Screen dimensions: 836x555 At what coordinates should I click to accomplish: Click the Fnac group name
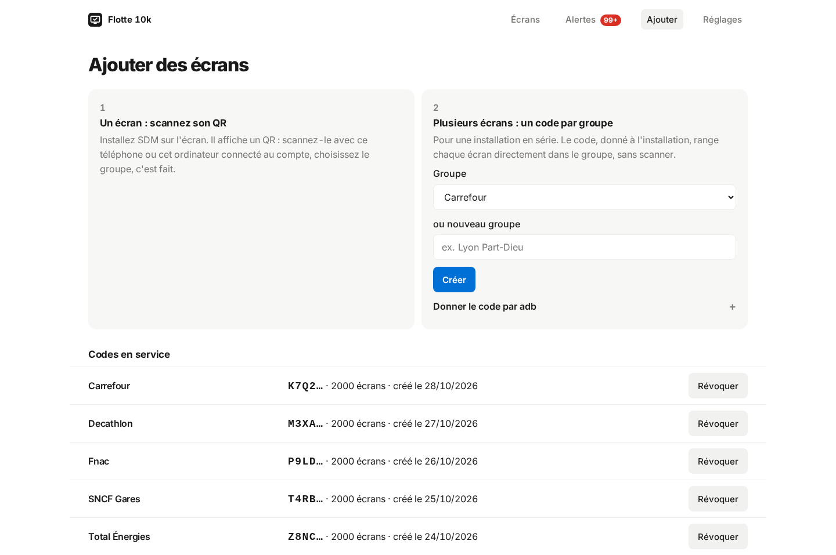tap(99, 461)
